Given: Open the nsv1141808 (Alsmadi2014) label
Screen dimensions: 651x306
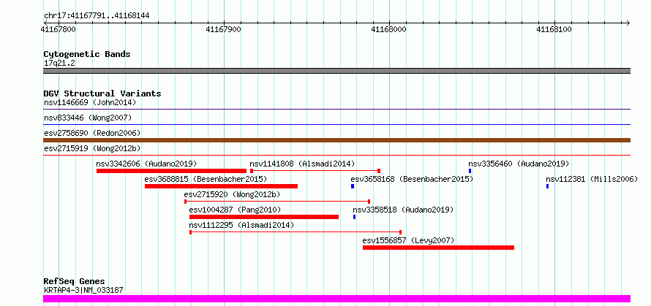Looking at the screenshot, I should pyautogui.click(x=302, y=164).
